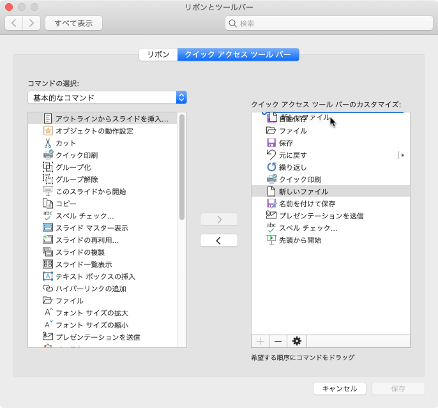This screenshot has height=408, width=438.
Task: Click the 先頭から開始 slideshow icon
Action: [x=271, y=240]
